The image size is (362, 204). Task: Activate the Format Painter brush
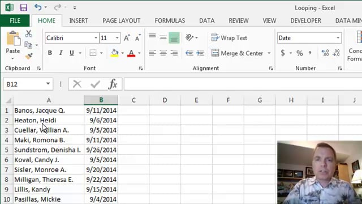29,56
